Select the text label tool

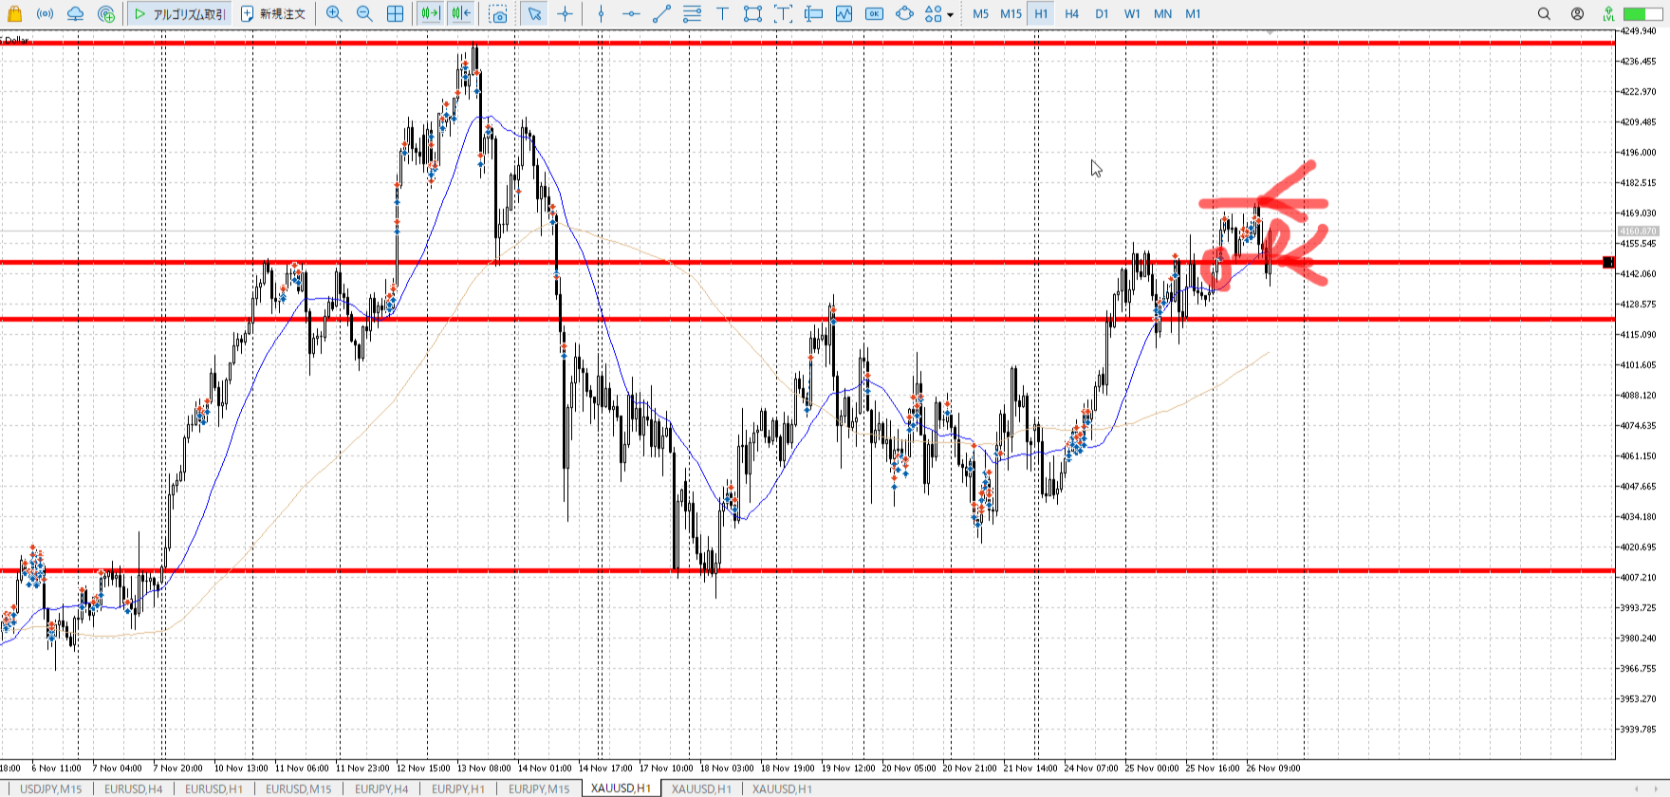[x=722, y=13]
